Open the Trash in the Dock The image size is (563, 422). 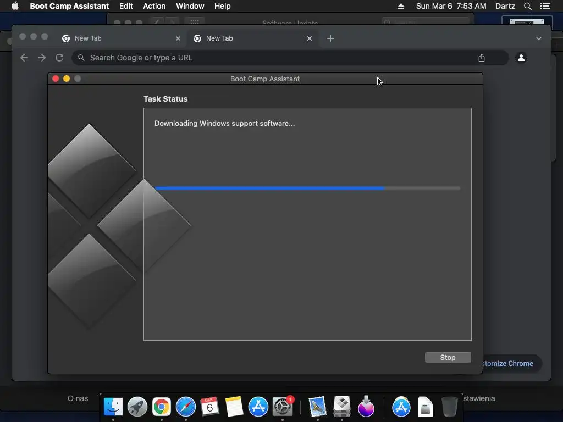450,407
